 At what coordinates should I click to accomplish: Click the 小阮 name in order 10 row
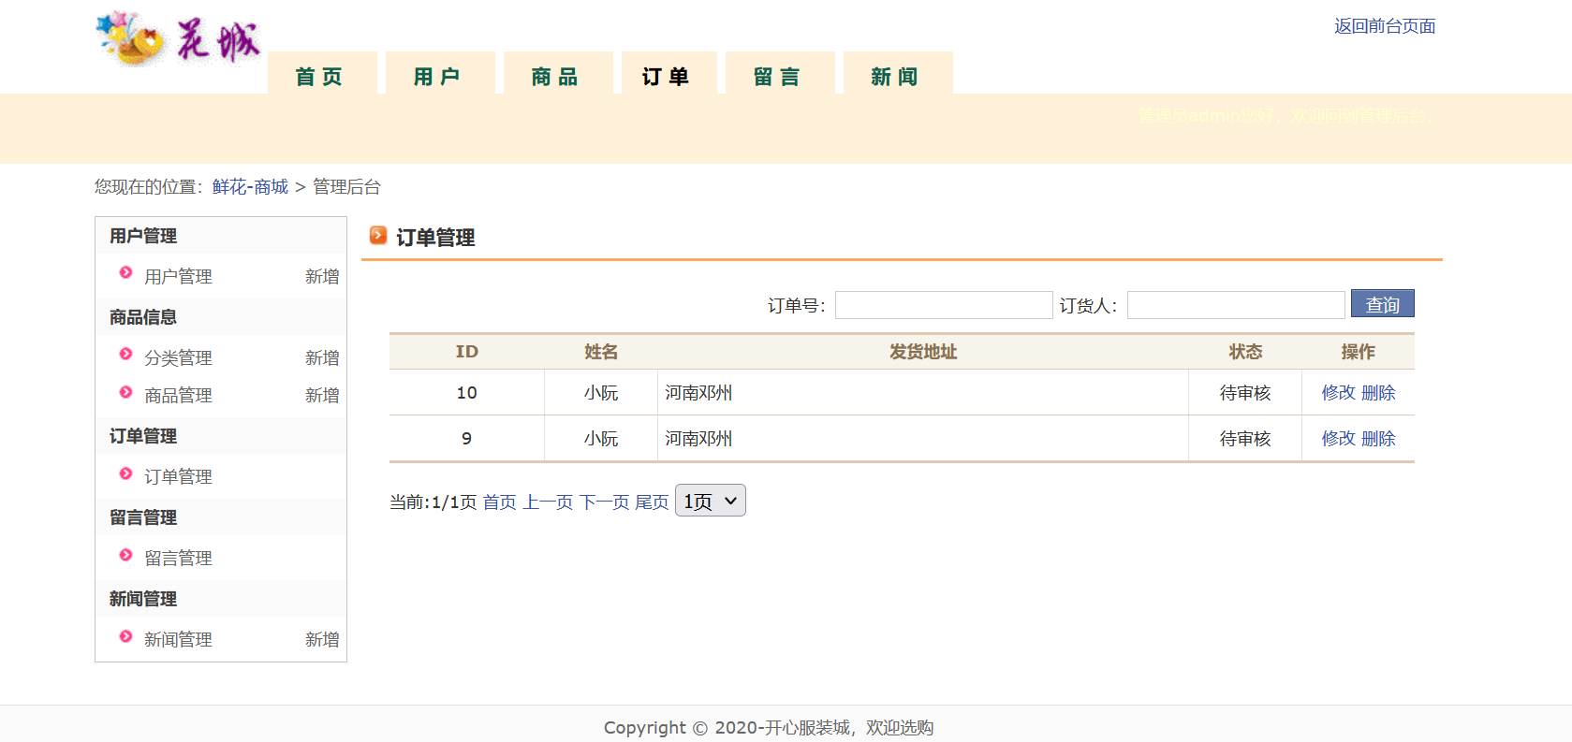click(x=601, y=393)
